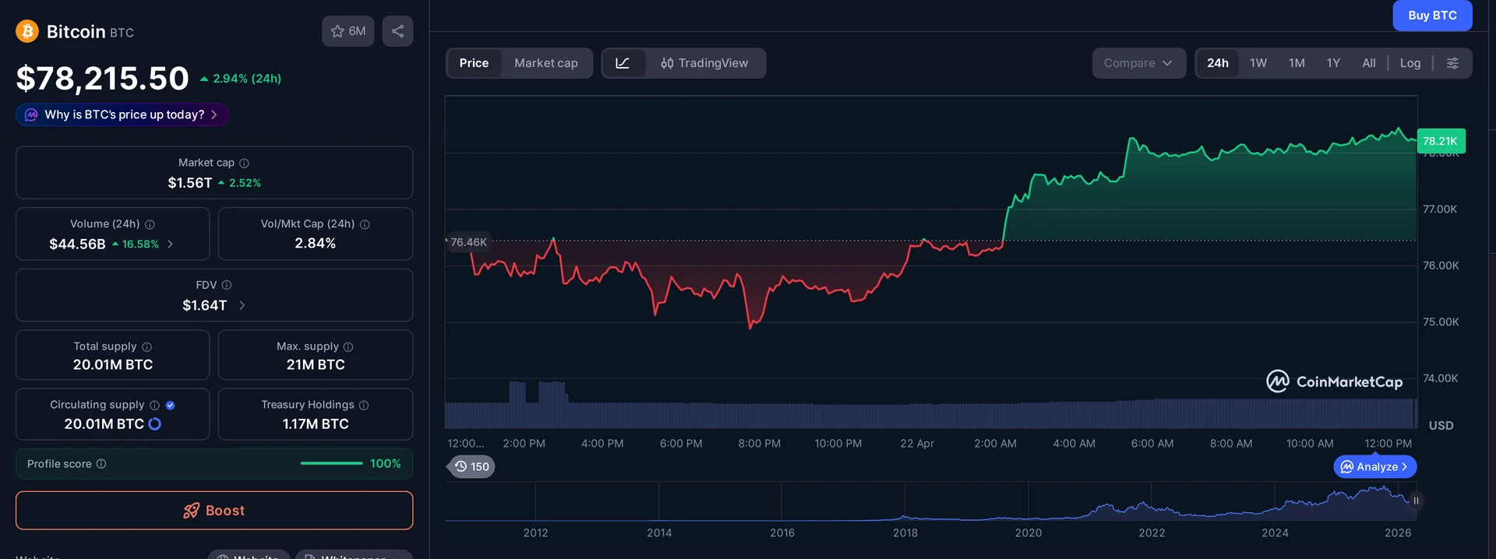The image size is (1496, 559).
Task: Click the Analyze button
Action: click(1375, 466)
